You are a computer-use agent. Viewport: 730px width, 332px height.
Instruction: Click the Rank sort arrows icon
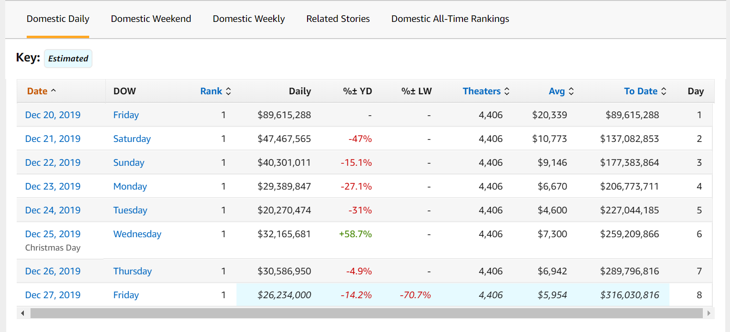(x=228, y=91)
